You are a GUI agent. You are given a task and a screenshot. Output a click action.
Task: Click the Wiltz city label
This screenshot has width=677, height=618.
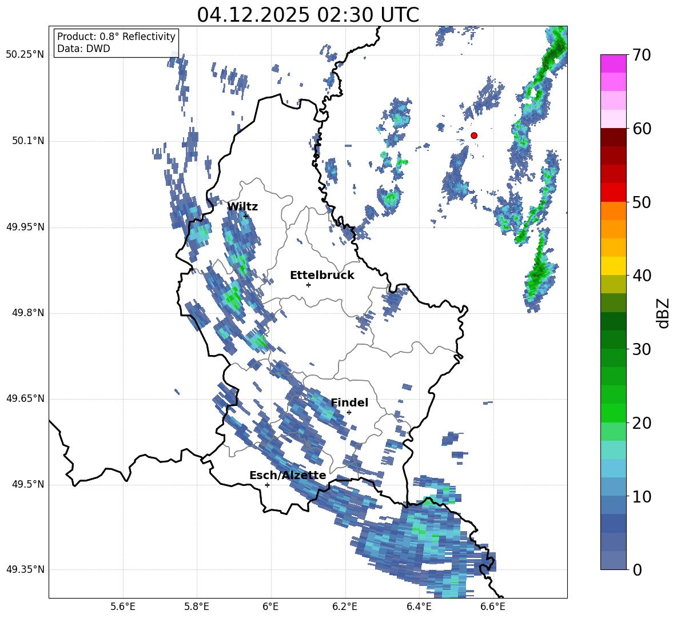click(242, 207)
